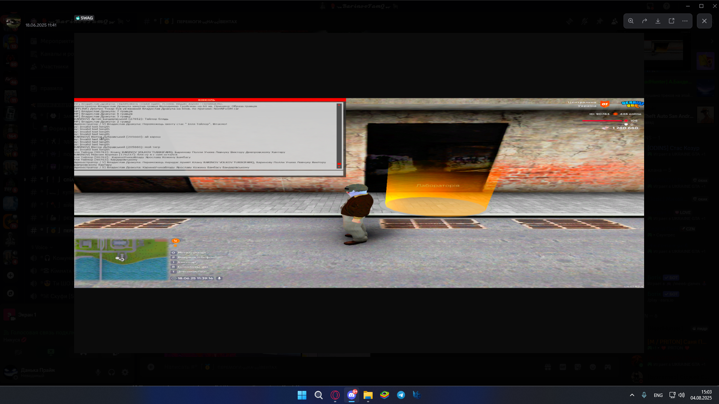Expand the hidden system tray icons chevron
The image size is (719, 404).
[x=632, y=395]
